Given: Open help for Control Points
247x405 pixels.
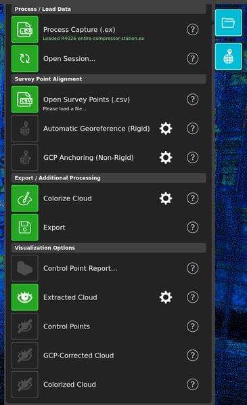Looking at the screenshot, I should pyautogui.click(x=193, y=326).
